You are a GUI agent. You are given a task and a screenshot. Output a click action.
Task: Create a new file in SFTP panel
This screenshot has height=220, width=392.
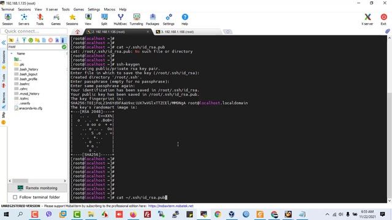point(44,40)
